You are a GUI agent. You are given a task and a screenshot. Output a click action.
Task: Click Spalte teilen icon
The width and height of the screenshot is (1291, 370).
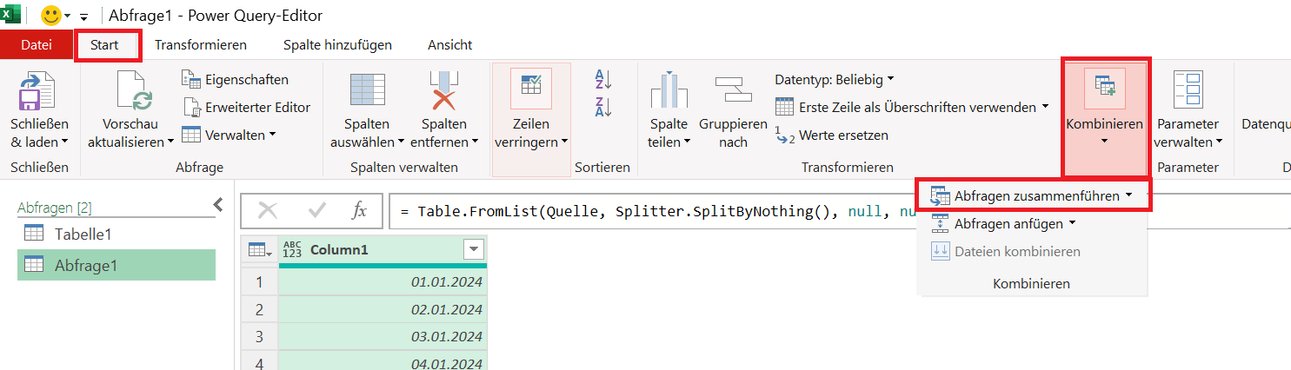(669, 90)
